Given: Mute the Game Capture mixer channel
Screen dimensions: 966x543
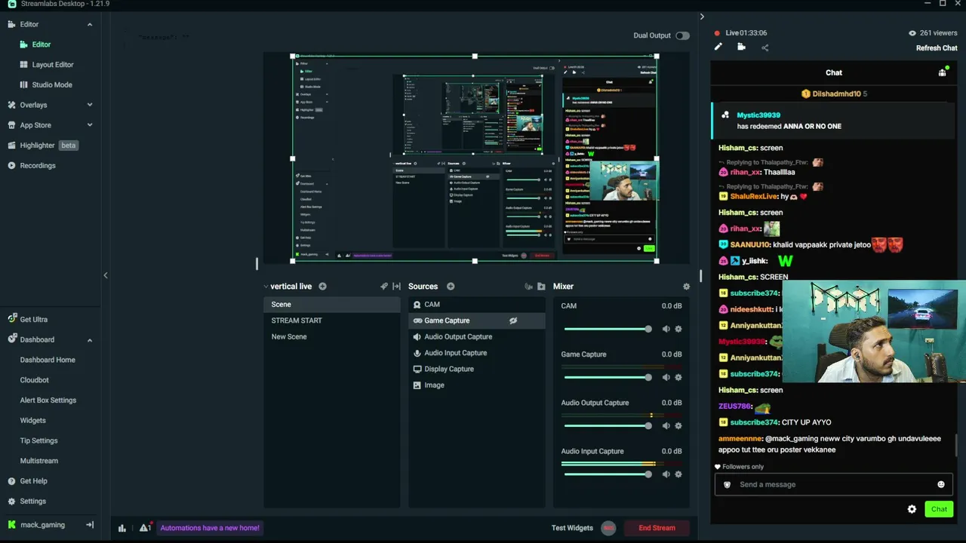Looking at the screenshot, I should (666, 377).
